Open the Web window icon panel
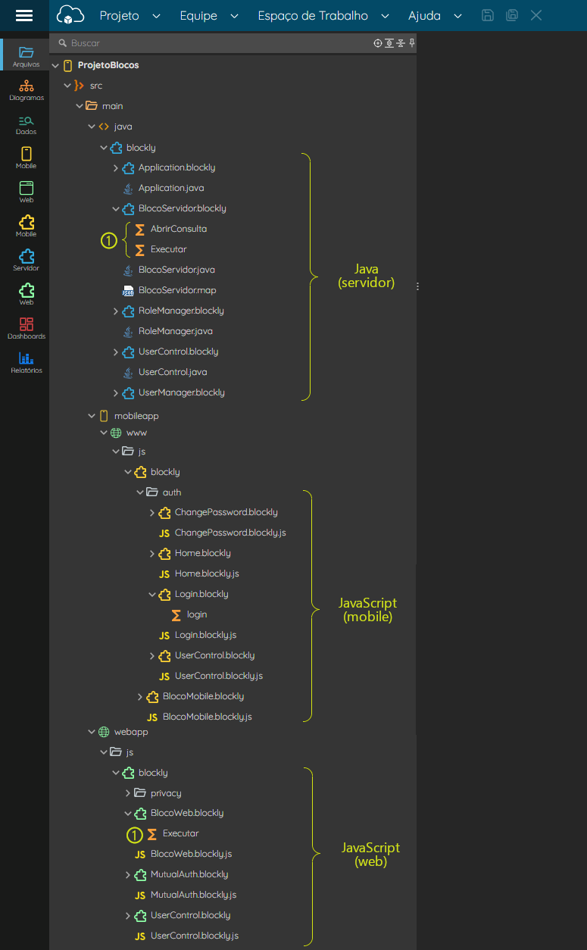 26,192
